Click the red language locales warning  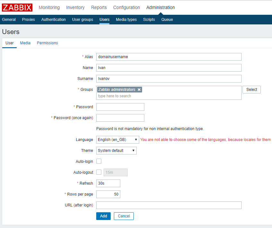[206, 140]
